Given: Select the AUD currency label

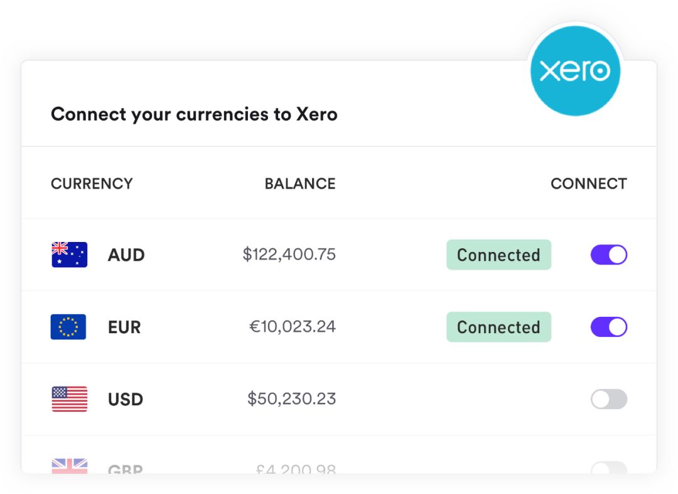Looking at the screenshot, I should (126, 255).
